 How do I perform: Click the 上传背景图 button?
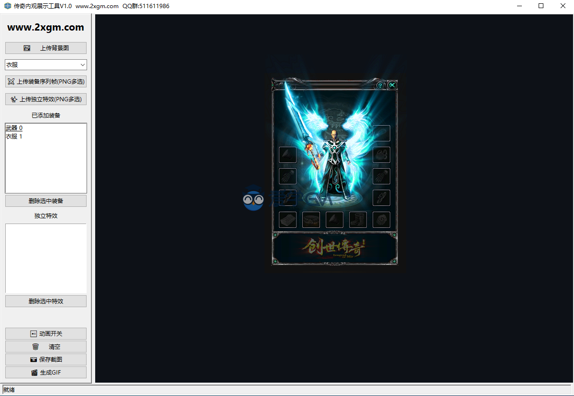pyautogui.click(x=46, y=48)
